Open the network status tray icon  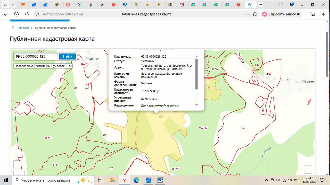(x=284, y=180)
